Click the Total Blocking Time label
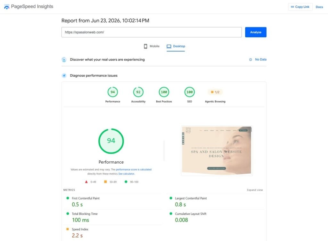Screen dimensions: 328x241 click(x=85, y=214)
